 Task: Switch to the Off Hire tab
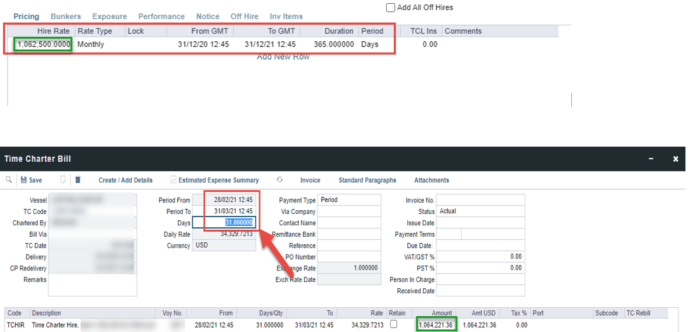pos(244,17)
